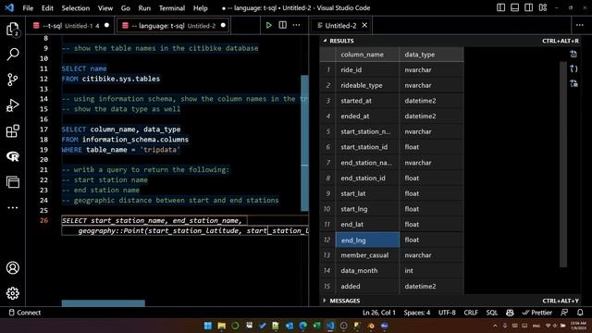Save results as JSON icon
The image size is (592, 333).
[573, 68]
